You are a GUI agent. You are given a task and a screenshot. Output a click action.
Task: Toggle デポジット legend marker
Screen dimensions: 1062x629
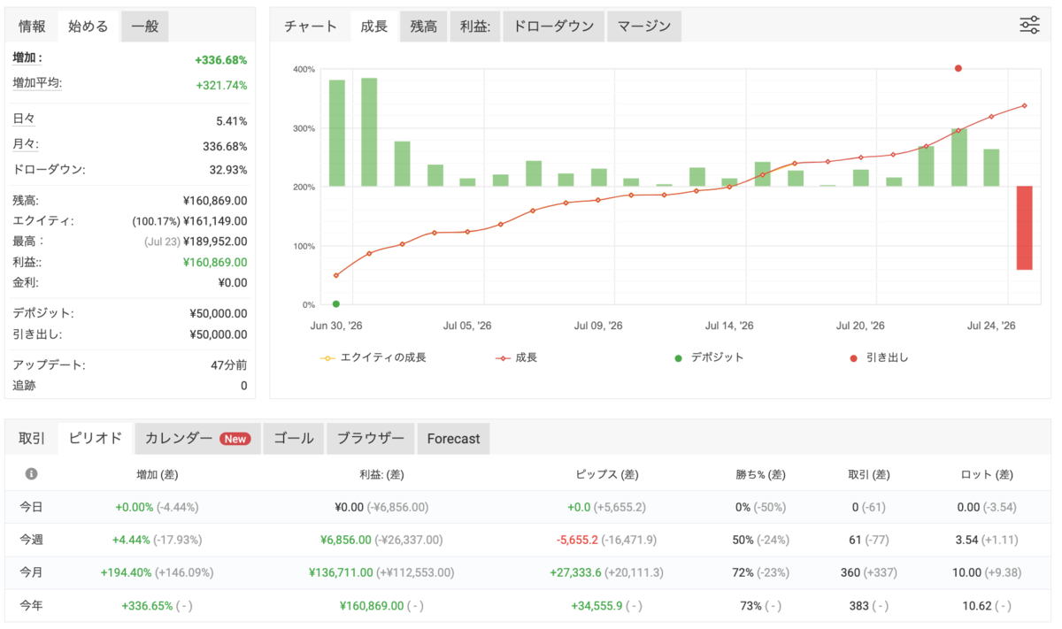coord(709,357)
